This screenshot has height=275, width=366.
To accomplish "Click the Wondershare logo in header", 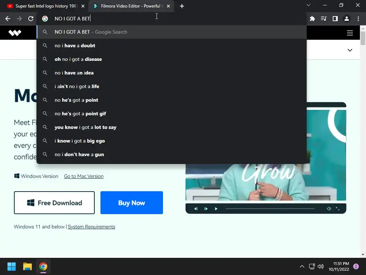I will pos(15,33).
